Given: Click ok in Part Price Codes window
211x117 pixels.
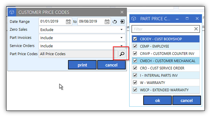Looking at the screenshot, I should 157,101.
